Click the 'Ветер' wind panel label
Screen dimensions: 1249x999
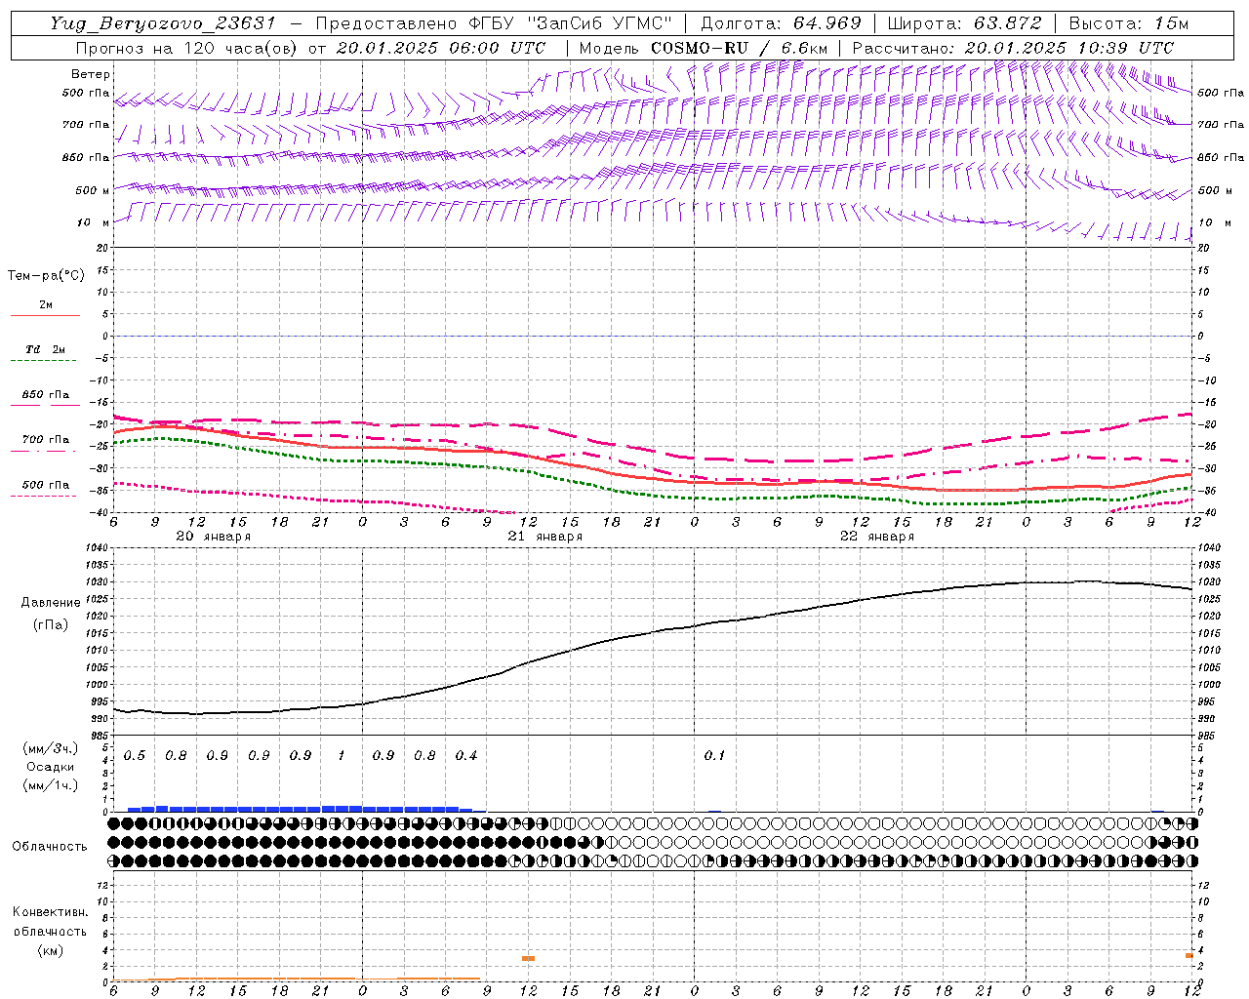tap(91, 74)
